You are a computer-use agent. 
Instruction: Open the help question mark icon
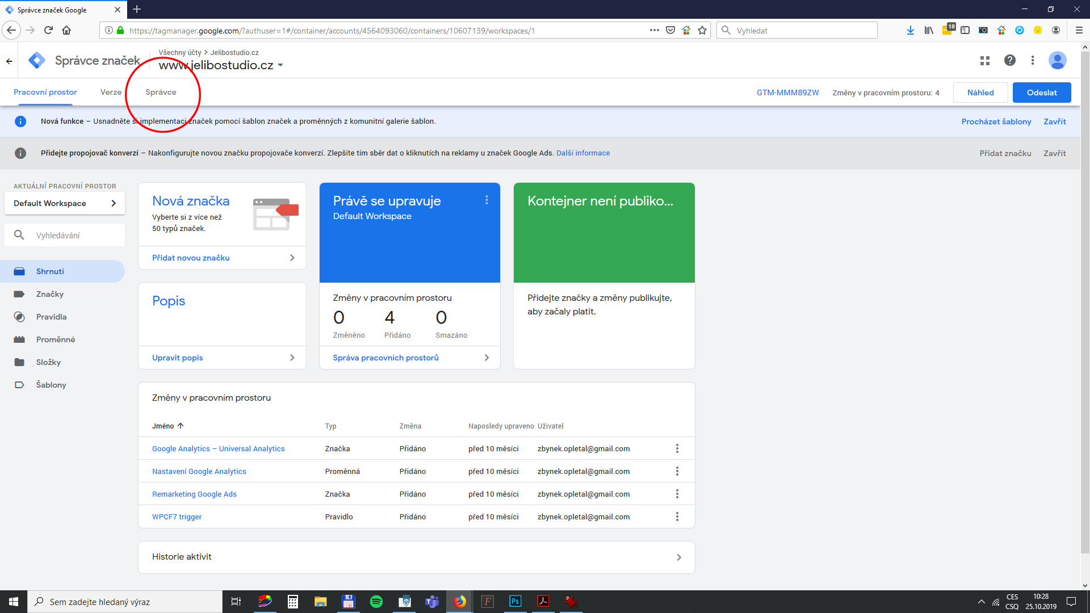click(x=1010, y=60)
